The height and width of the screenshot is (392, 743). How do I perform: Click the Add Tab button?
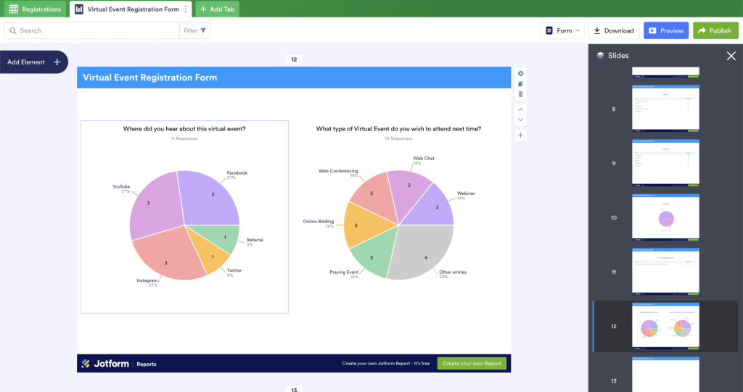(x=217, y=9)
